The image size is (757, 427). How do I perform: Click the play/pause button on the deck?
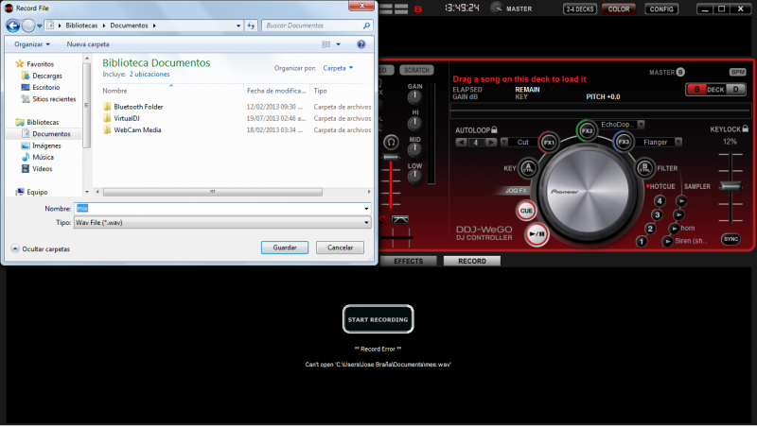537,234
